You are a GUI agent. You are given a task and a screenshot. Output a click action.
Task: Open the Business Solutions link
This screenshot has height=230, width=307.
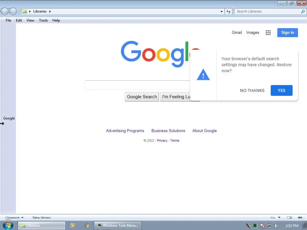click(x=168, y=131)
